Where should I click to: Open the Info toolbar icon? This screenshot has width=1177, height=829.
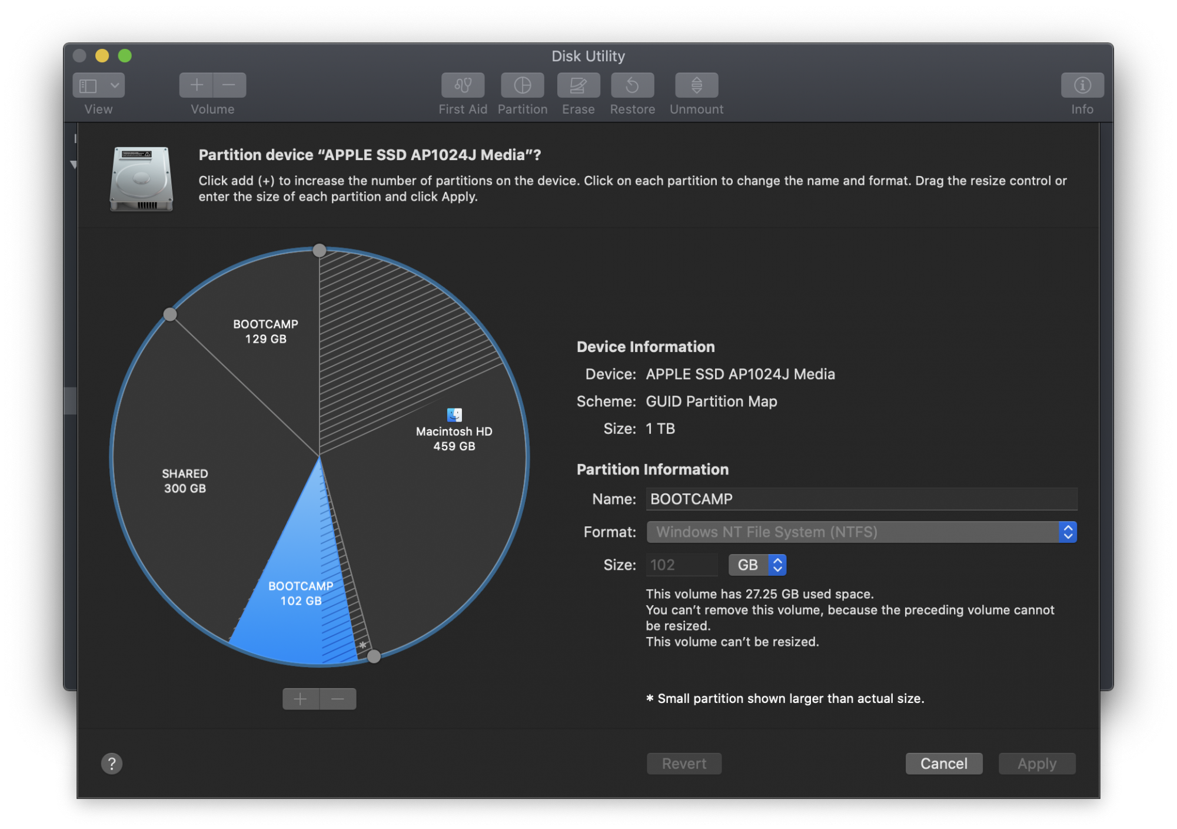(1082, 85)
